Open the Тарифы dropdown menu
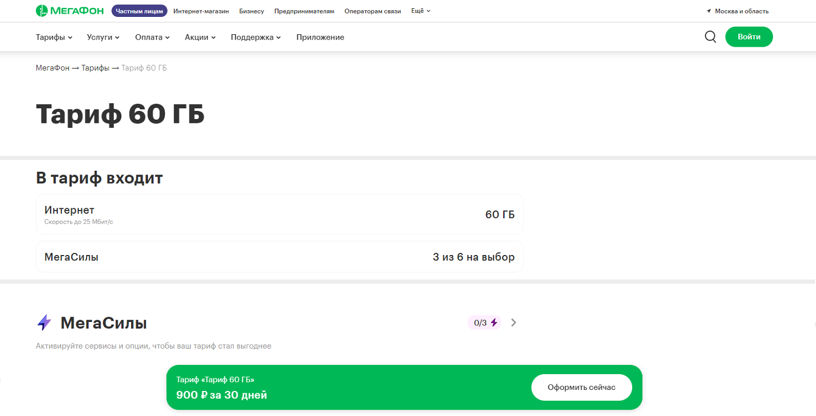Image resolution: width=816 pixels, height=416 pixels. click(x=54, y=37)
